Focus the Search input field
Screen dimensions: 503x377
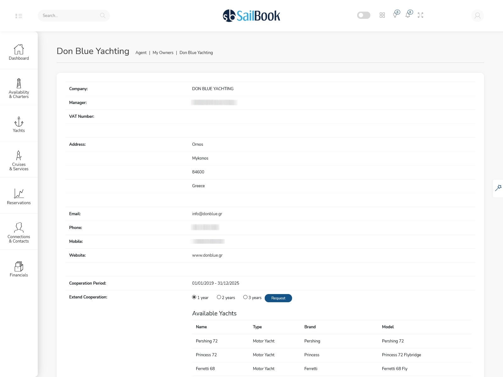[x=69, y=16]
